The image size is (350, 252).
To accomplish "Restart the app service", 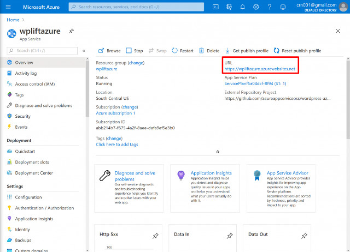I will (x=183, y=51).
